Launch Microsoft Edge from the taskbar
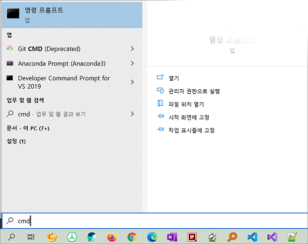 152,237
